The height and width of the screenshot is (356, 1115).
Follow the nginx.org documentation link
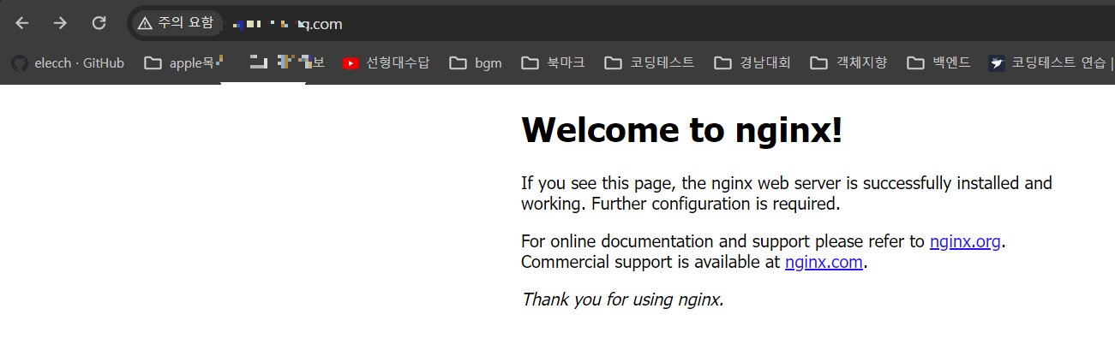pyautogui.click(x=965, y=241)
